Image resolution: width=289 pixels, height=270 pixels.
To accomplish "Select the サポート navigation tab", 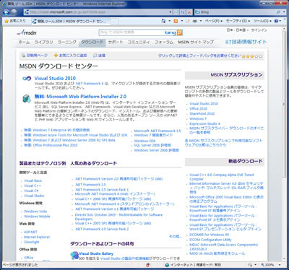I will (116, 43).
